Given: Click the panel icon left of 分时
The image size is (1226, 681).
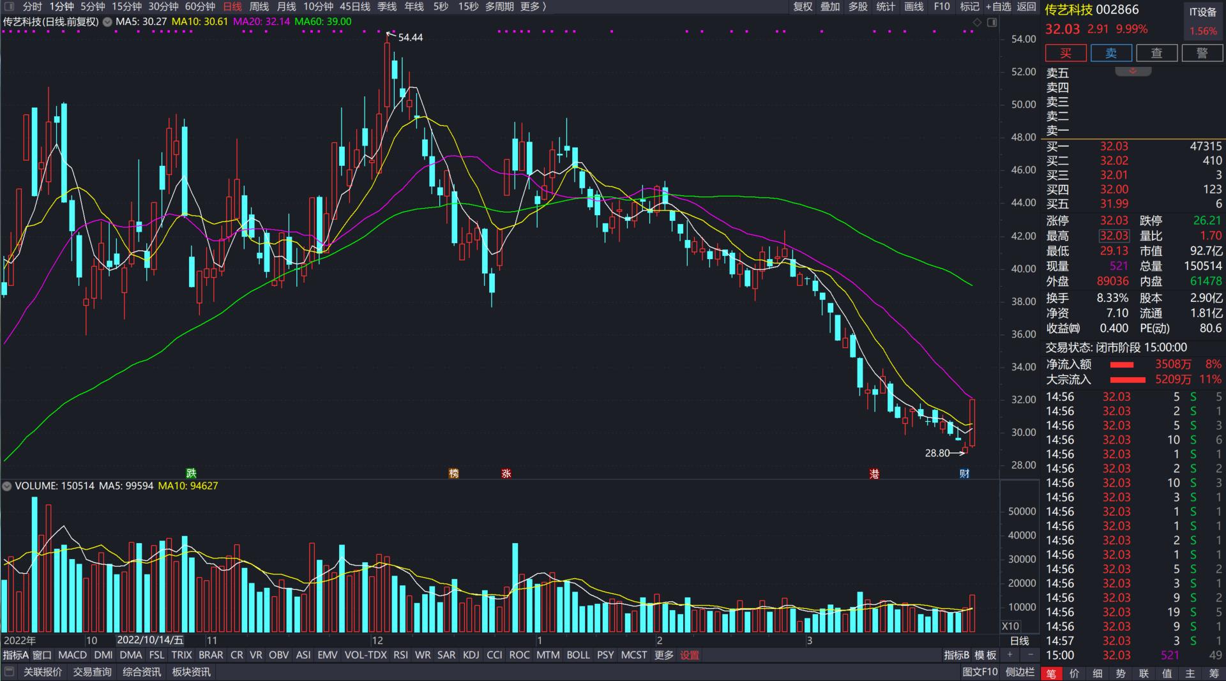Looking at the screenshot, I should click(9, 6).
